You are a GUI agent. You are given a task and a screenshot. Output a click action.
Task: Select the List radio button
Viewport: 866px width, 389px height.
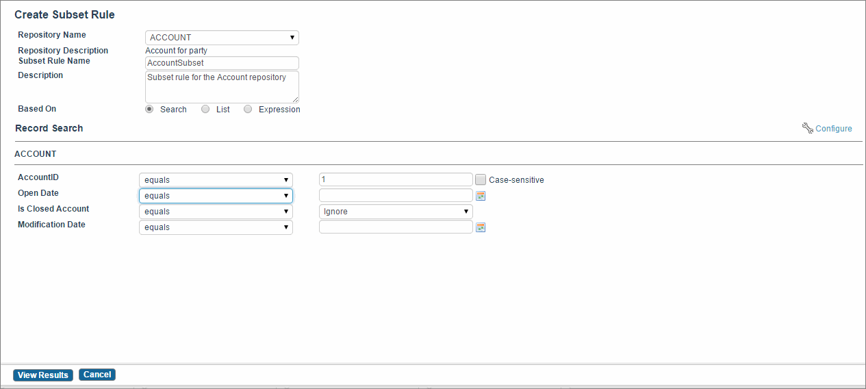pos(205,109)
